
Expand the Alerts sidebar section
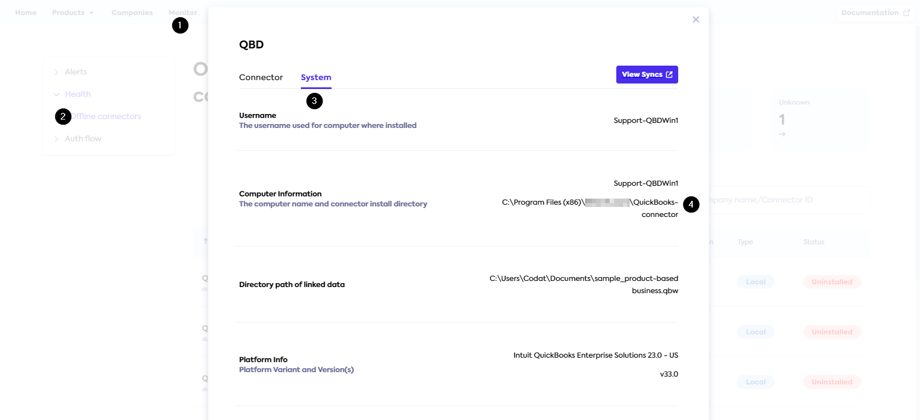tap(56, 72)
